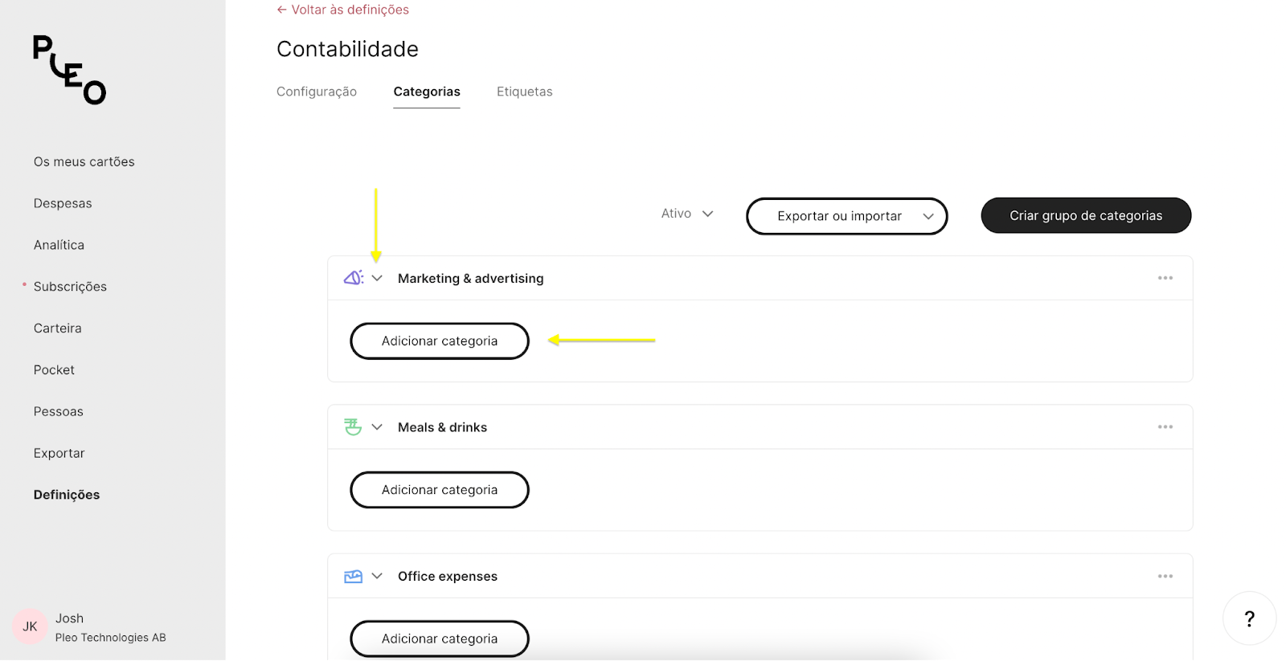Open the Ativo status filter dropdown
Image resolution: width=1286 pixels, height=661 pixels.
[x=687, y=214]
